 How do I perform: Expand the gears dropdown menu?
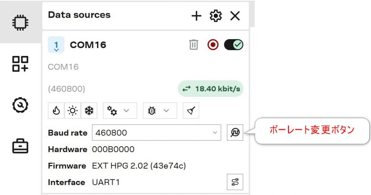[x=120, y=111]
